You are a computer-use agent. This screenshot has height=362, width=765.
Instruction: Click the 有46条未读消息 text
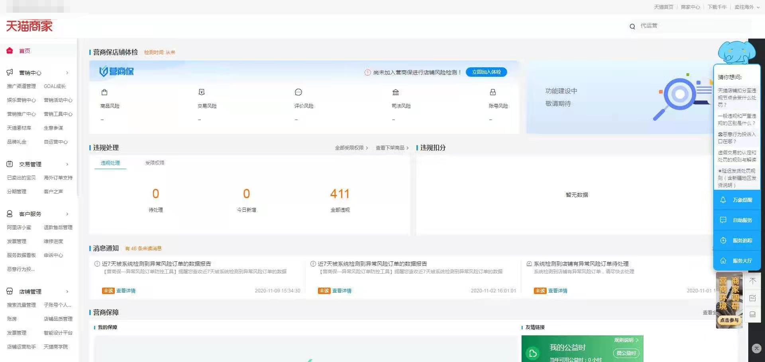(x=143, y=249)
